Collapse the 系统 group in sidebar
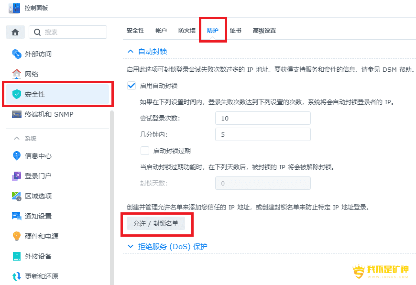This screenshot has width=416, height=285. (17, 139)
